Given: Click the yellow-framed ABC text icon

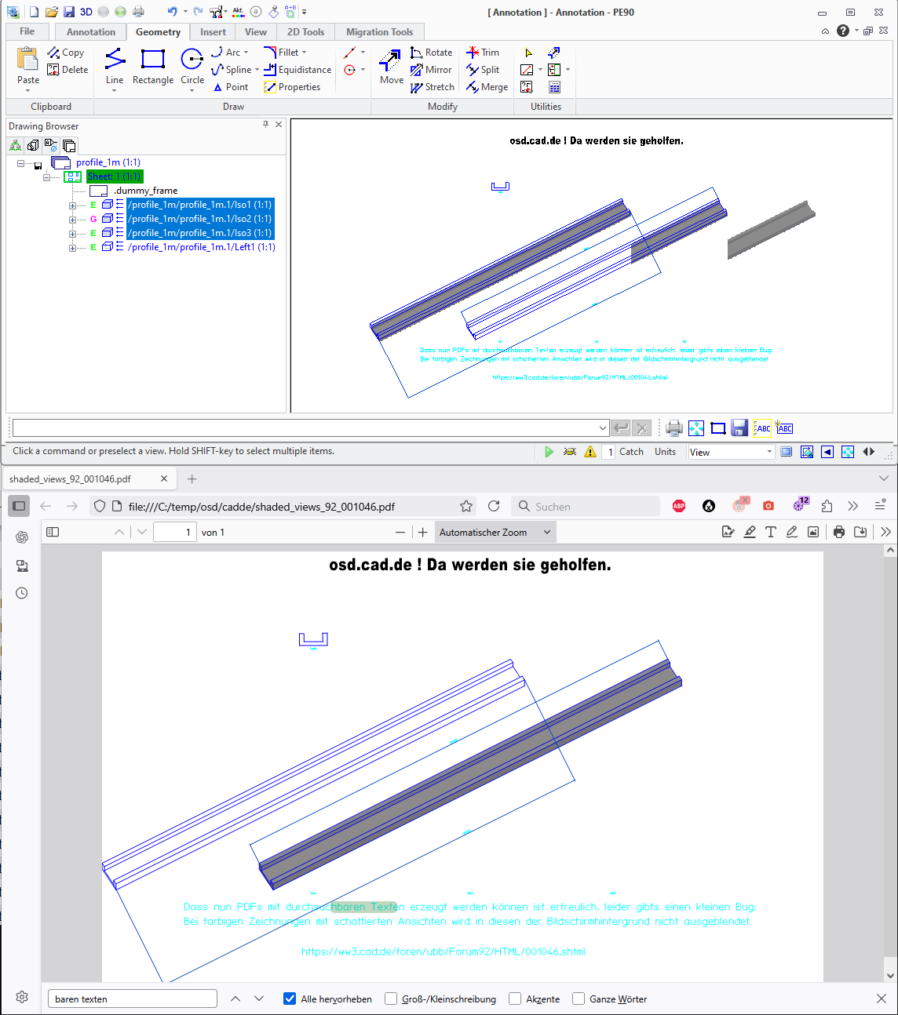Looking at the screenshot, I should point(762,428).
